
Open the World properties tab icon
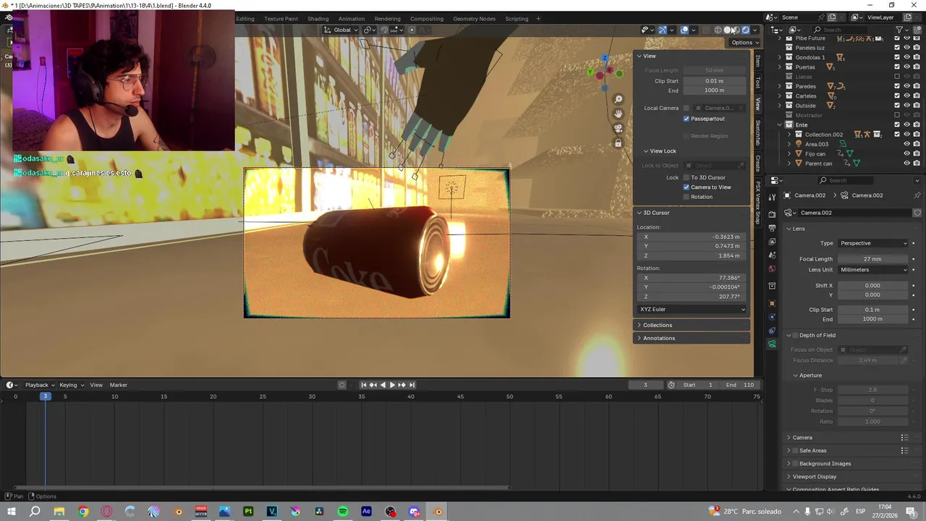pyautogui.click(x=772, y=269)
